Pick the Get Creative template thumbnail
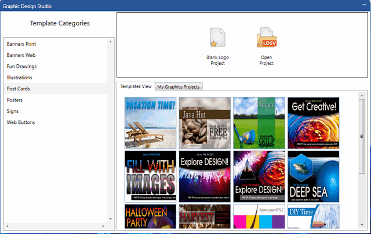The image size is (371, 234). pos(313,123)
